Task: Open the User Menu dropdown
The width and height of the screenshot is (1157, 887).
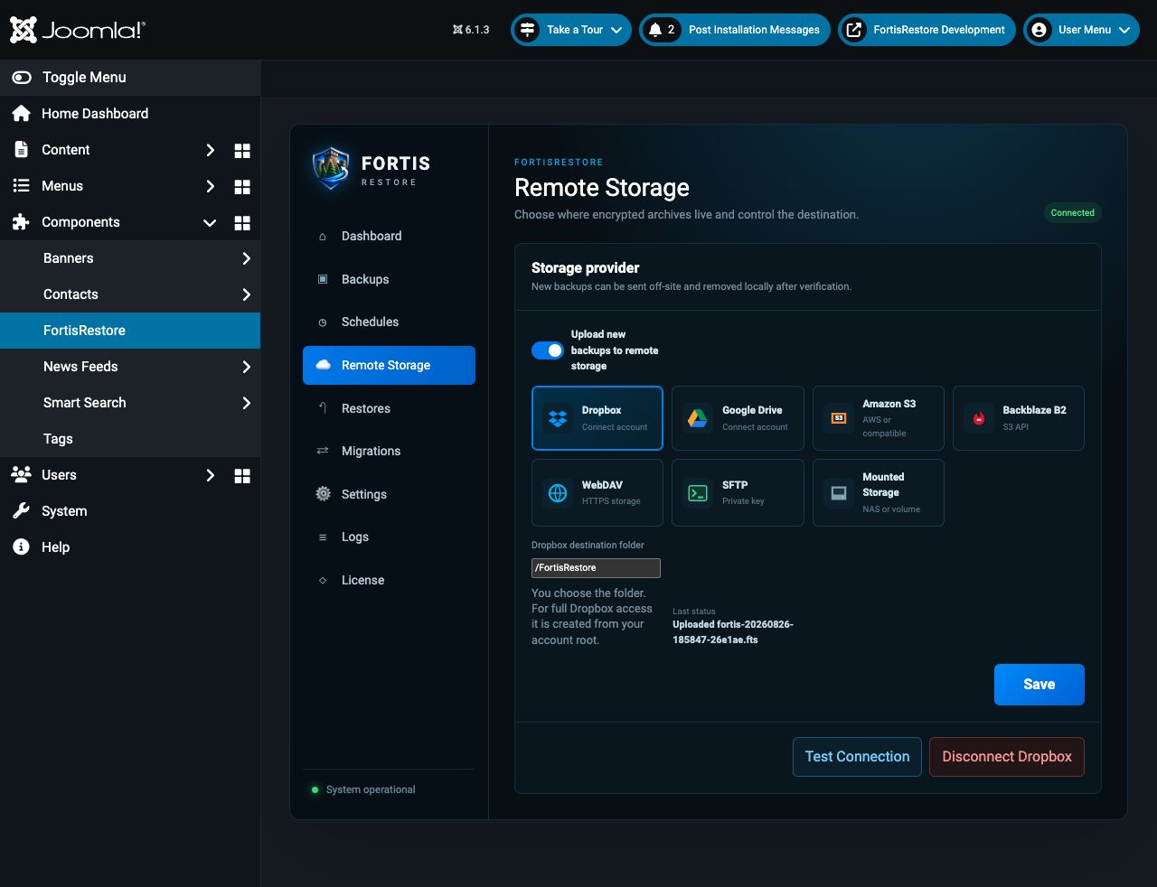Action: [1081, 30]
